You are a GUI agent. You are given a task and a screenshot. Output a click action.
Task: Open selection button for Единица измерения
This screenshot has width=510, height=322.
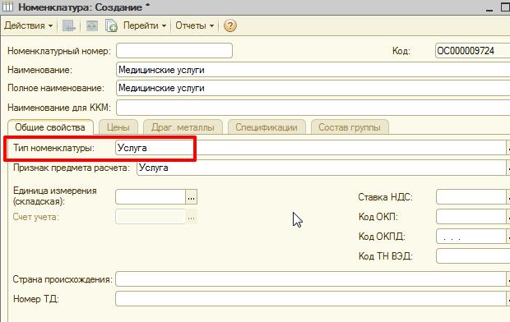point(191,197)
